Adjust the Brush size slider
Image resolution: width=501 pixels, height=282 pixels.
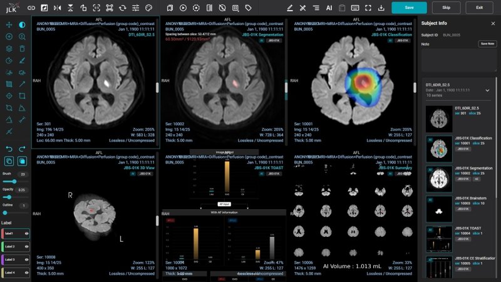pyautogui.click(x=14, y=181)
